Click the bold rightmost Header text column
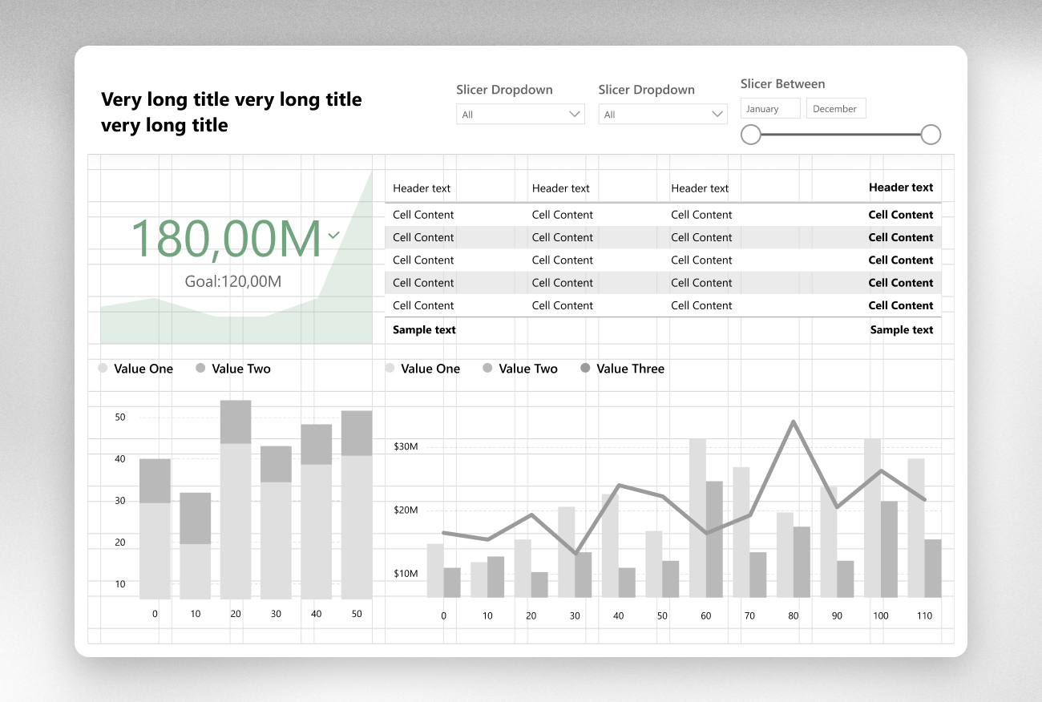Screen dimensions: 1042x702 [901, 188]
